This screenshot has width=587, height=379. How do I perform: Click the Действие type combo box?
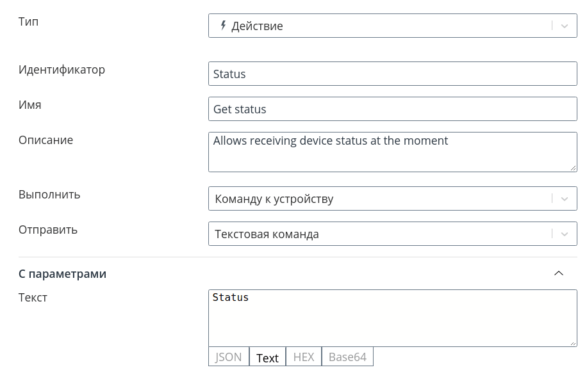[x=393, y=26]
